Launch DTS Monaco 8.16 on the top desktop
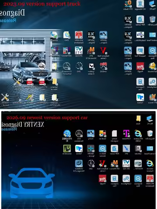 pos(91,51)
